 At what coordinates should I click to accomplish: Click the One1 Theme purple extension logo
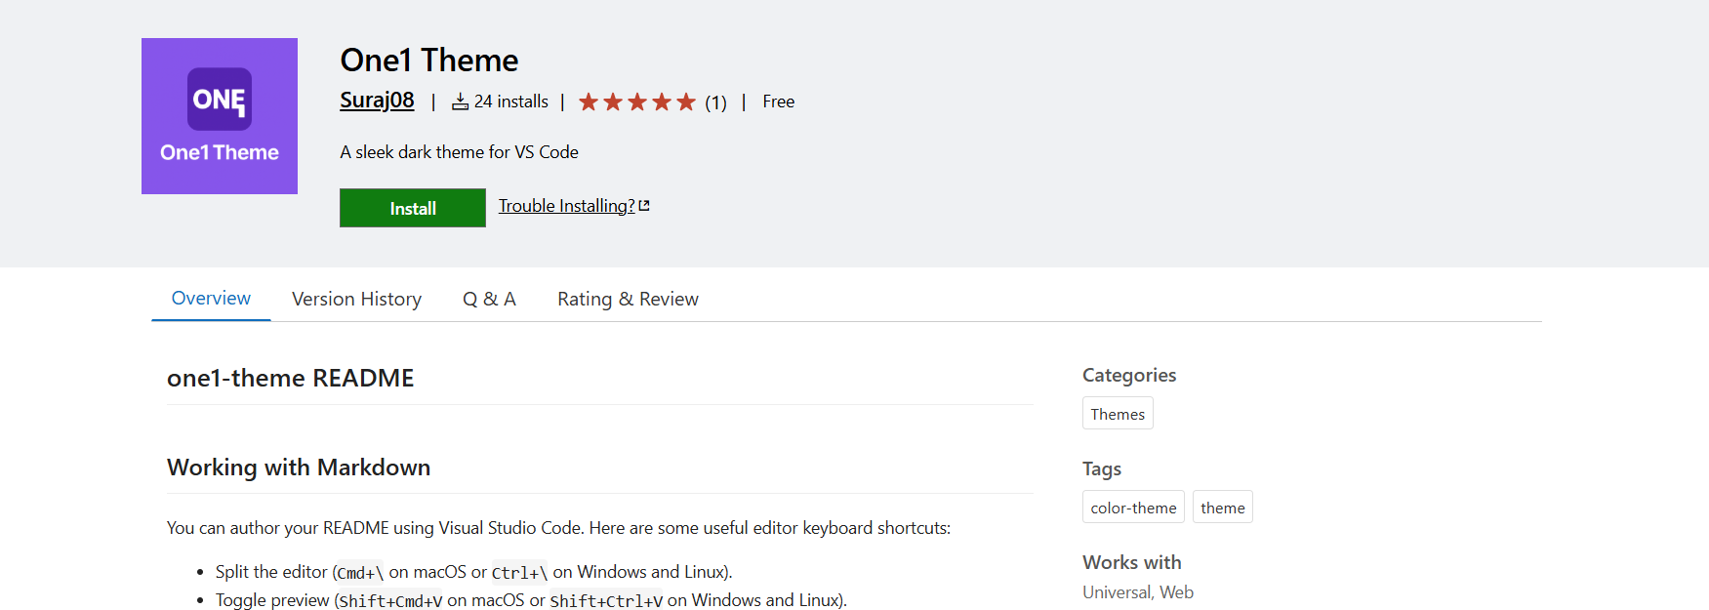point(220,116)
